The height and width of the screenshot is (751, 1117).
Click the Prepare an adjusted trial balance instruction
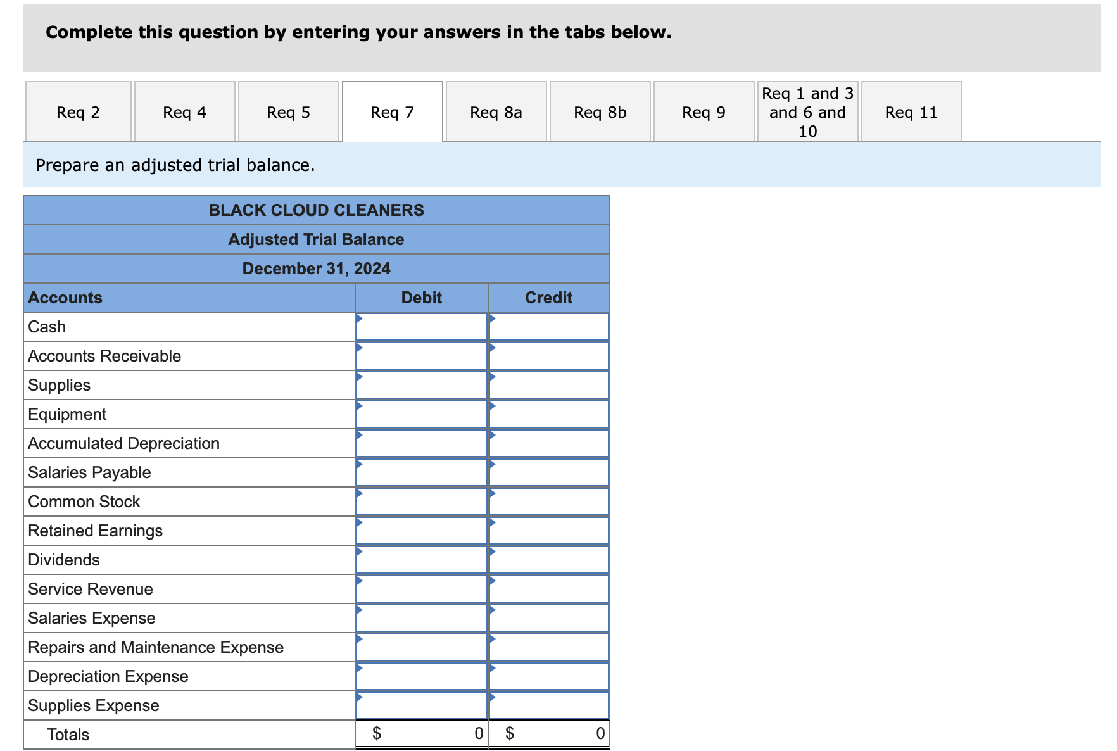click(175, 165)
